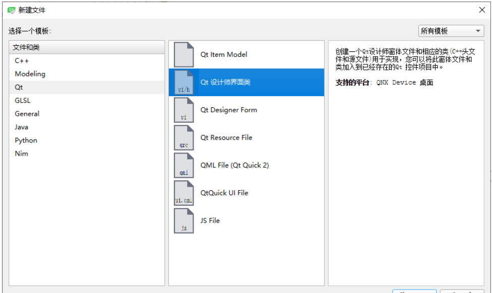Select the Qt Item Model template icon
492x293 pixels.
(183, 54)
